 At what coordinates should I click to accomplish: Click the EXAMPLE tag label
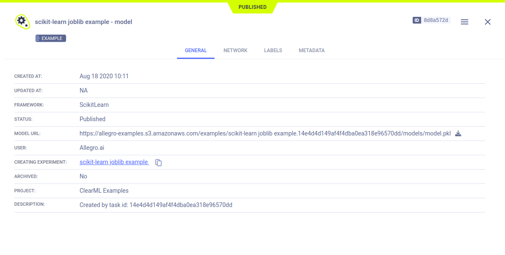[51, 38]
